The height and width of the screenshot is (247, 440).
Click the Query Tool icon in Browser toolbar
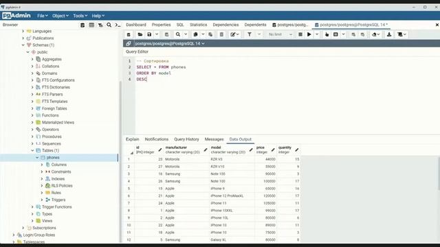(82, 25)
